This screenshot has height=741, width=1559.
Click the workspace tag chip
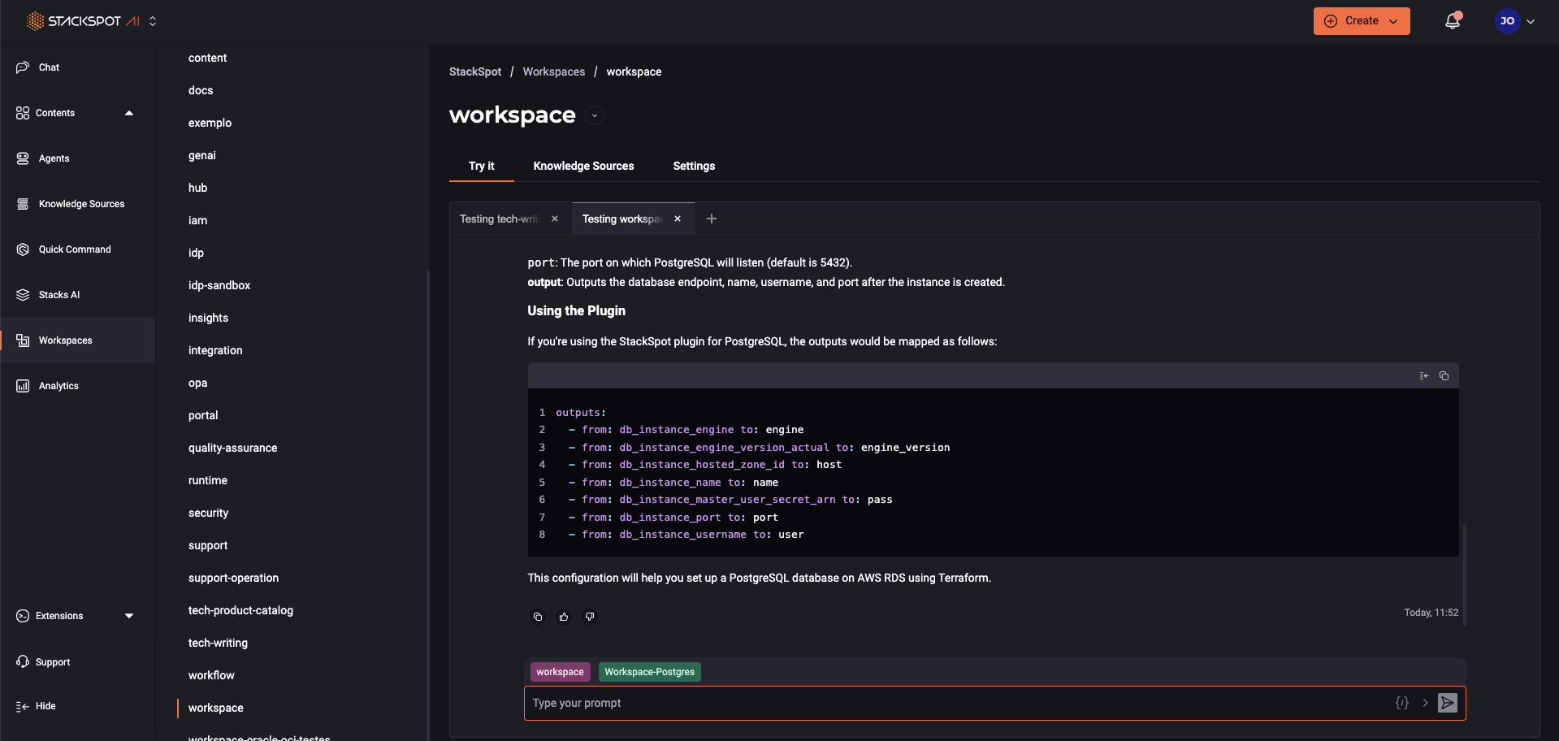click(x=560, y=672)
